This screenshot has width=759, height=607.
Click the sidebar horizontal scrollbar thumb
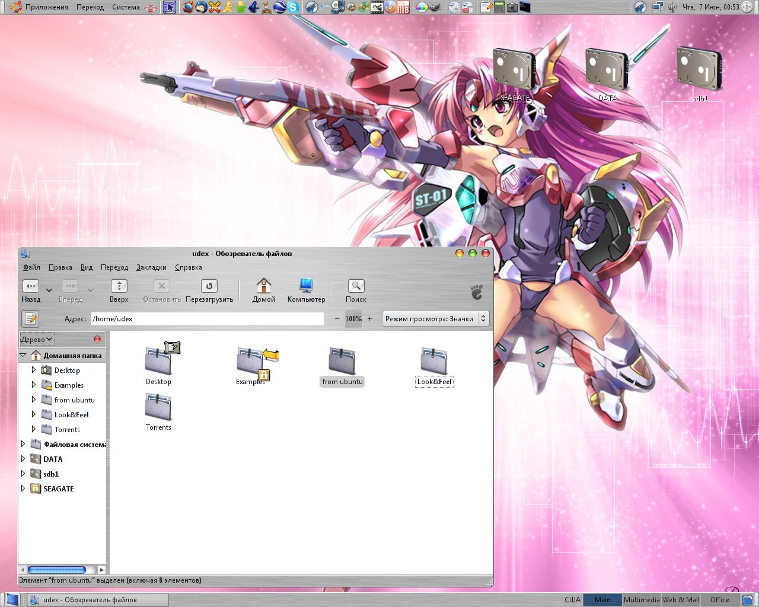coord(57,570)
